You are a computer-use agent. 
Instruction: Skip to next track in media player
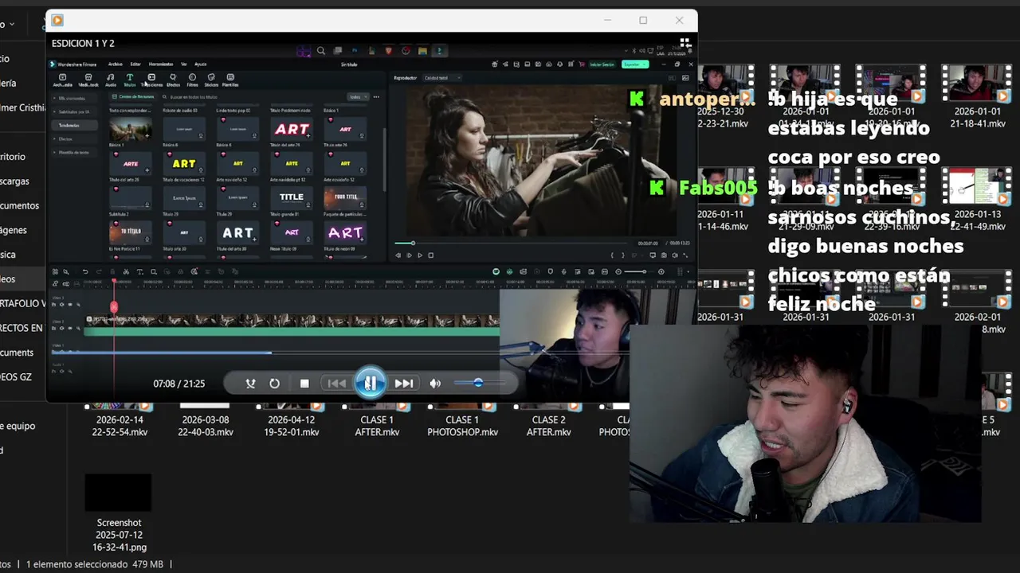404,384
